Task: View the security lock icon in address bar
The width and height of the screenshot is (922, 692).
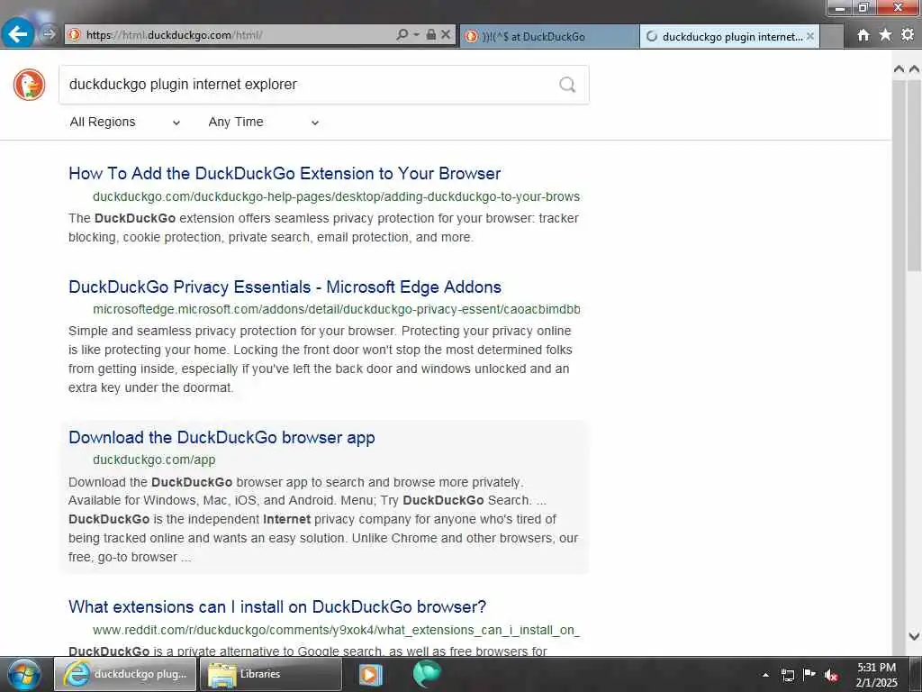Action: [x=431, y=35]
